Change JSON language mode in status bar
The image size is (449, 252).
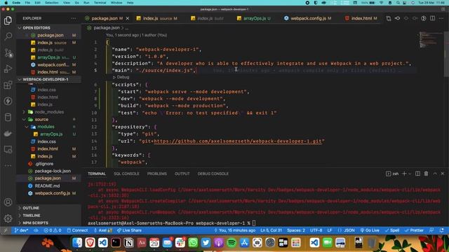tap(347, 230)
